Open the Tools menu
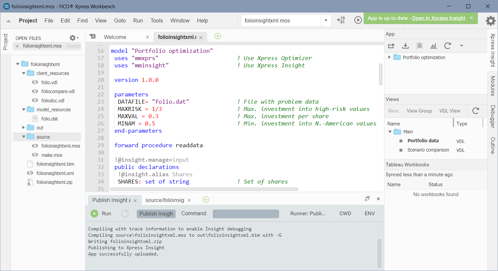Screen dimensions: 498x271 pyautogui.click(x=157, y=20)
